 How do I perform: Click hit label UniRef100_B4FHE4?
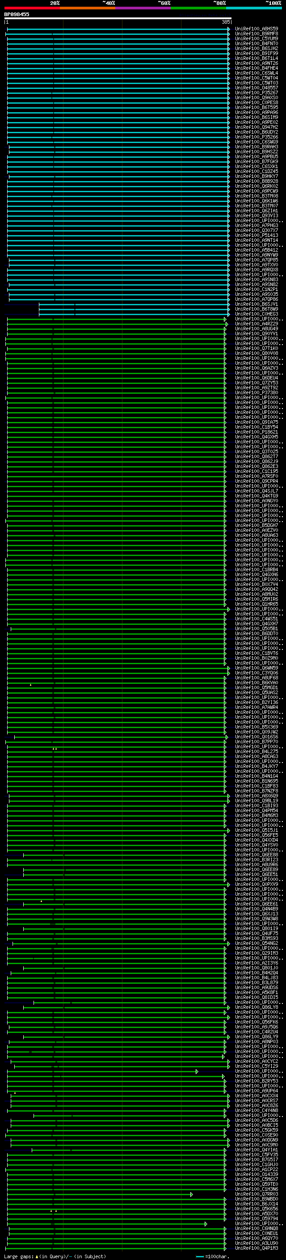click(257, 68)
